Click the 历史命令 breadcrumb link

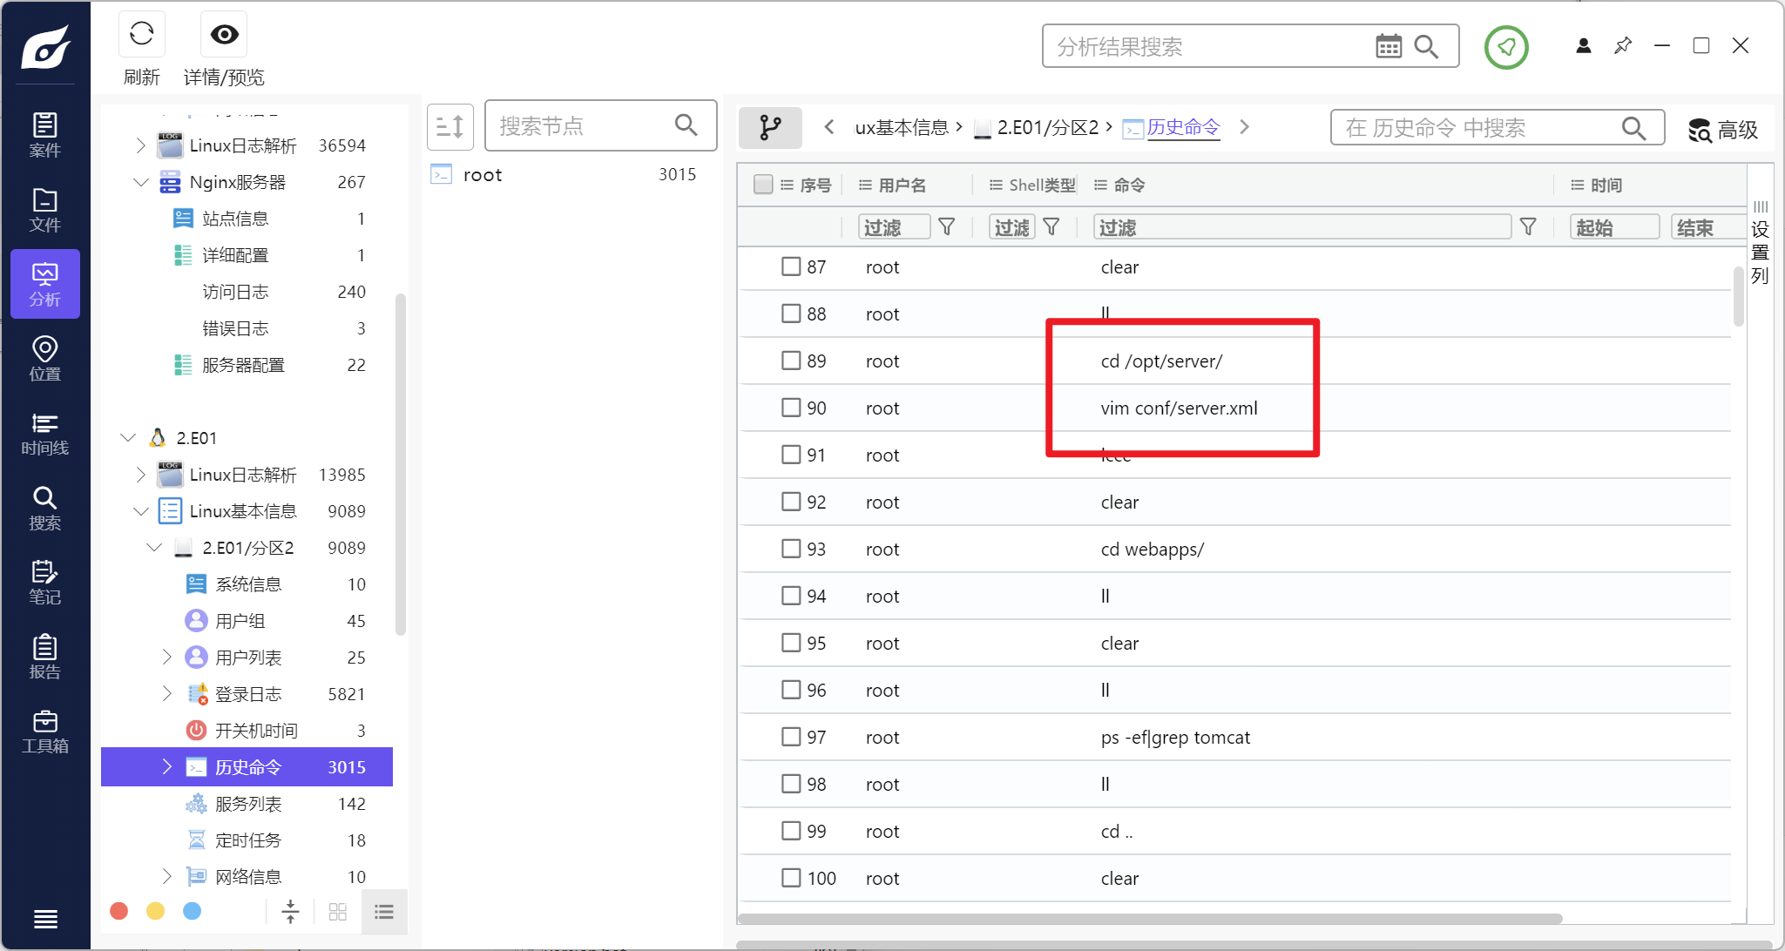[x=1183, y=128]
